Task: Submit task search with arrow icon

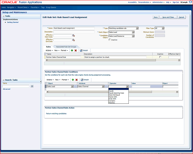Action: click(x=32, y=86)
